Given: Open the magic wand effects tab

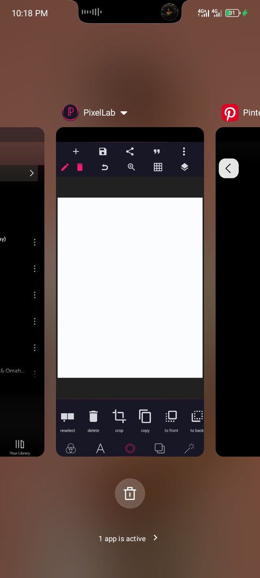Looking at the screenshot, I should pyautogui.click(x=189, y=448).
